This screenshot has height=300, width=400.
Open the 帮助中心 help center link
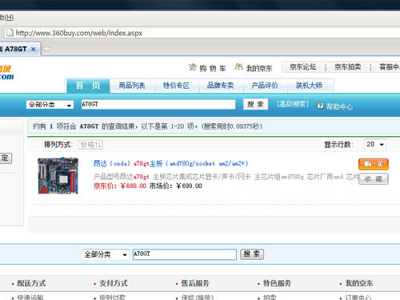point(339,106)
